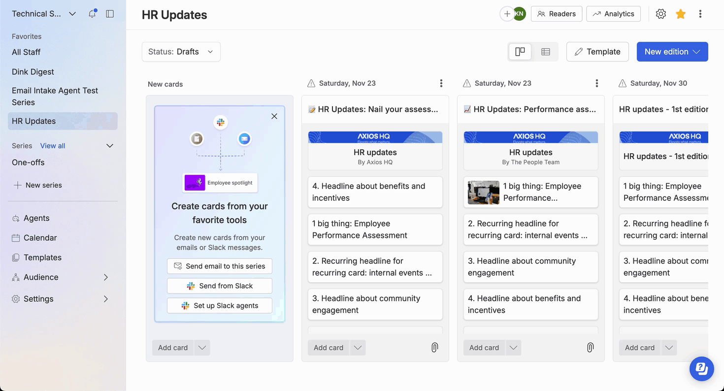
Task: Go to Templates in the sidebar
Action: 42,258
